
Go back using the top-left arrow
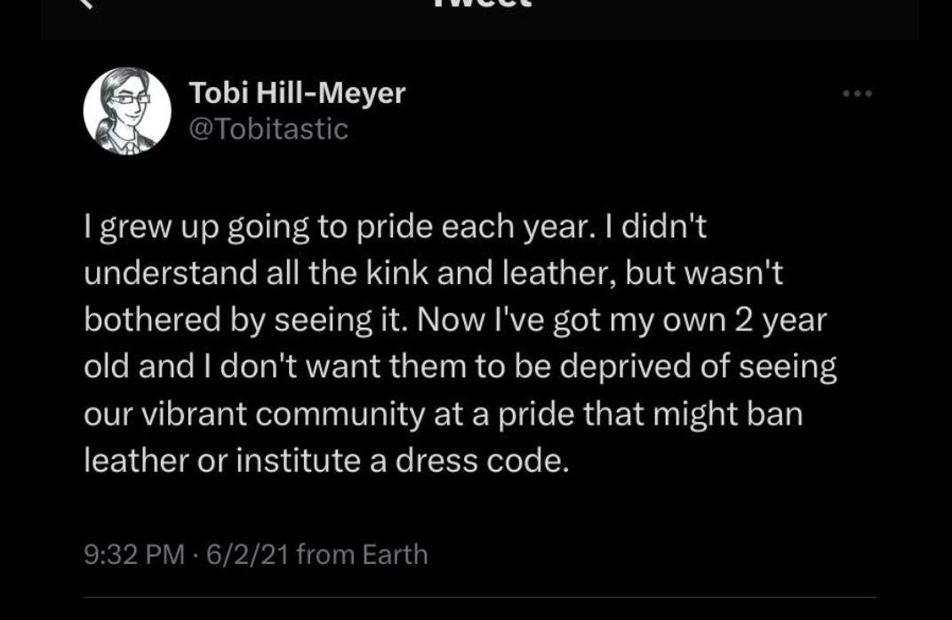[87, 4]
